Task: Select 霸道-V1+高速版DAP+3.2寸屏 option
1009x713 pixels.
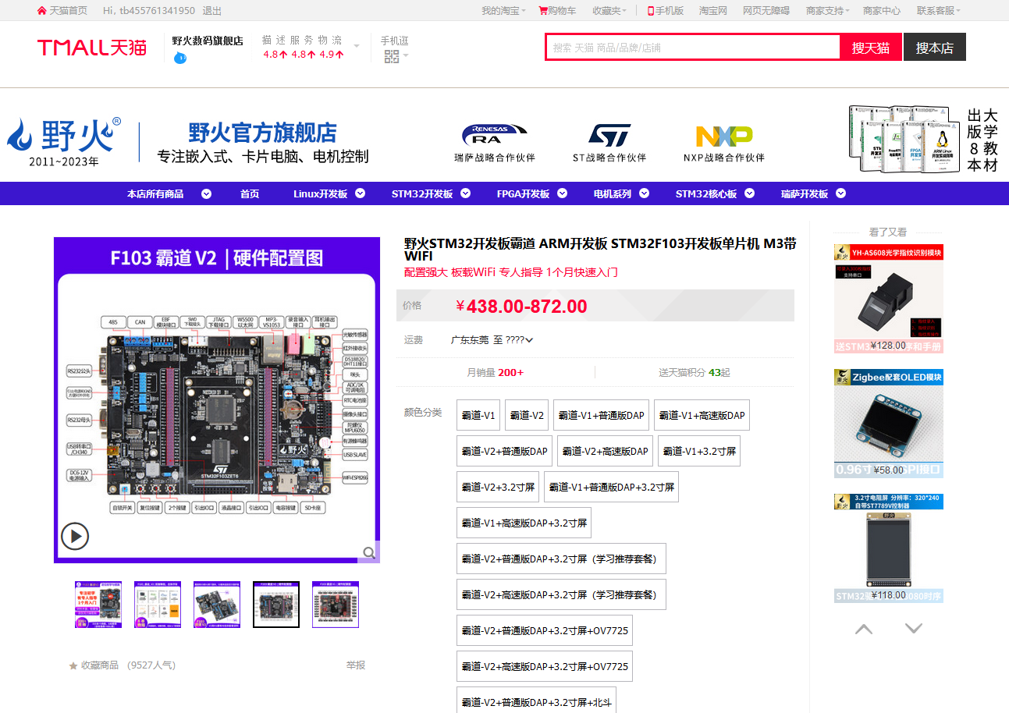Action: (x=524, y=523)
